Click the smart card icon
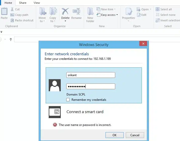The image size is (180, 141). [x=55, y=112]
